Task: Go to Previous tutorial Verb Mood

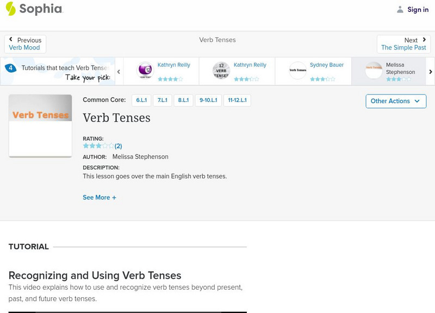Action: point(25,44)
